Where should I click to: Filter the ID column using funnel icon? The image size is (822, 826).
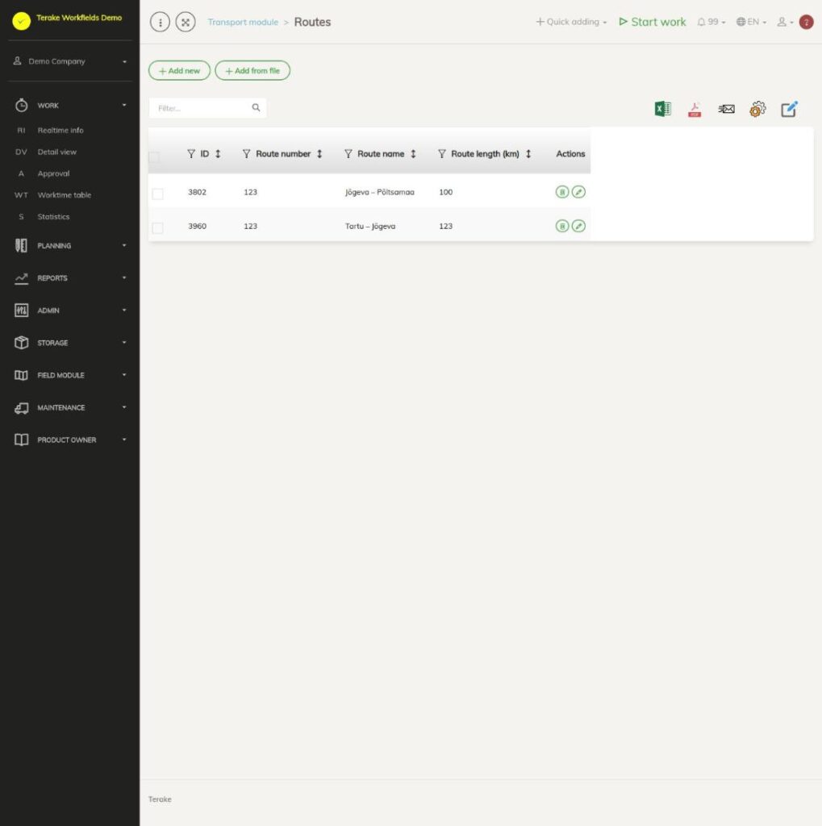click(191, 154)
